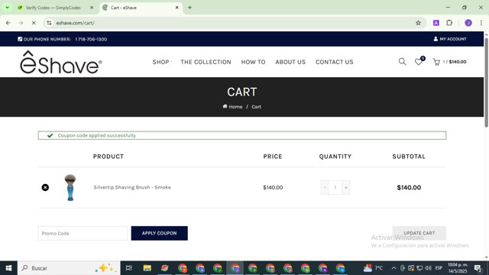Expand the SHOP menu
Viewport: 489px width, 275px height.
162,62
